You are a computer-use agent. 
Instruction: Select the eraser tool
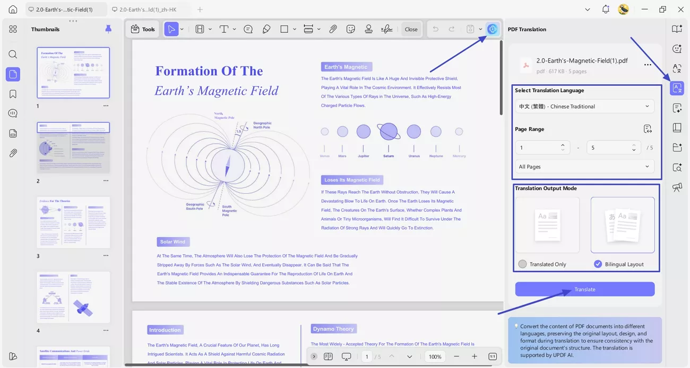click(266, 29)
